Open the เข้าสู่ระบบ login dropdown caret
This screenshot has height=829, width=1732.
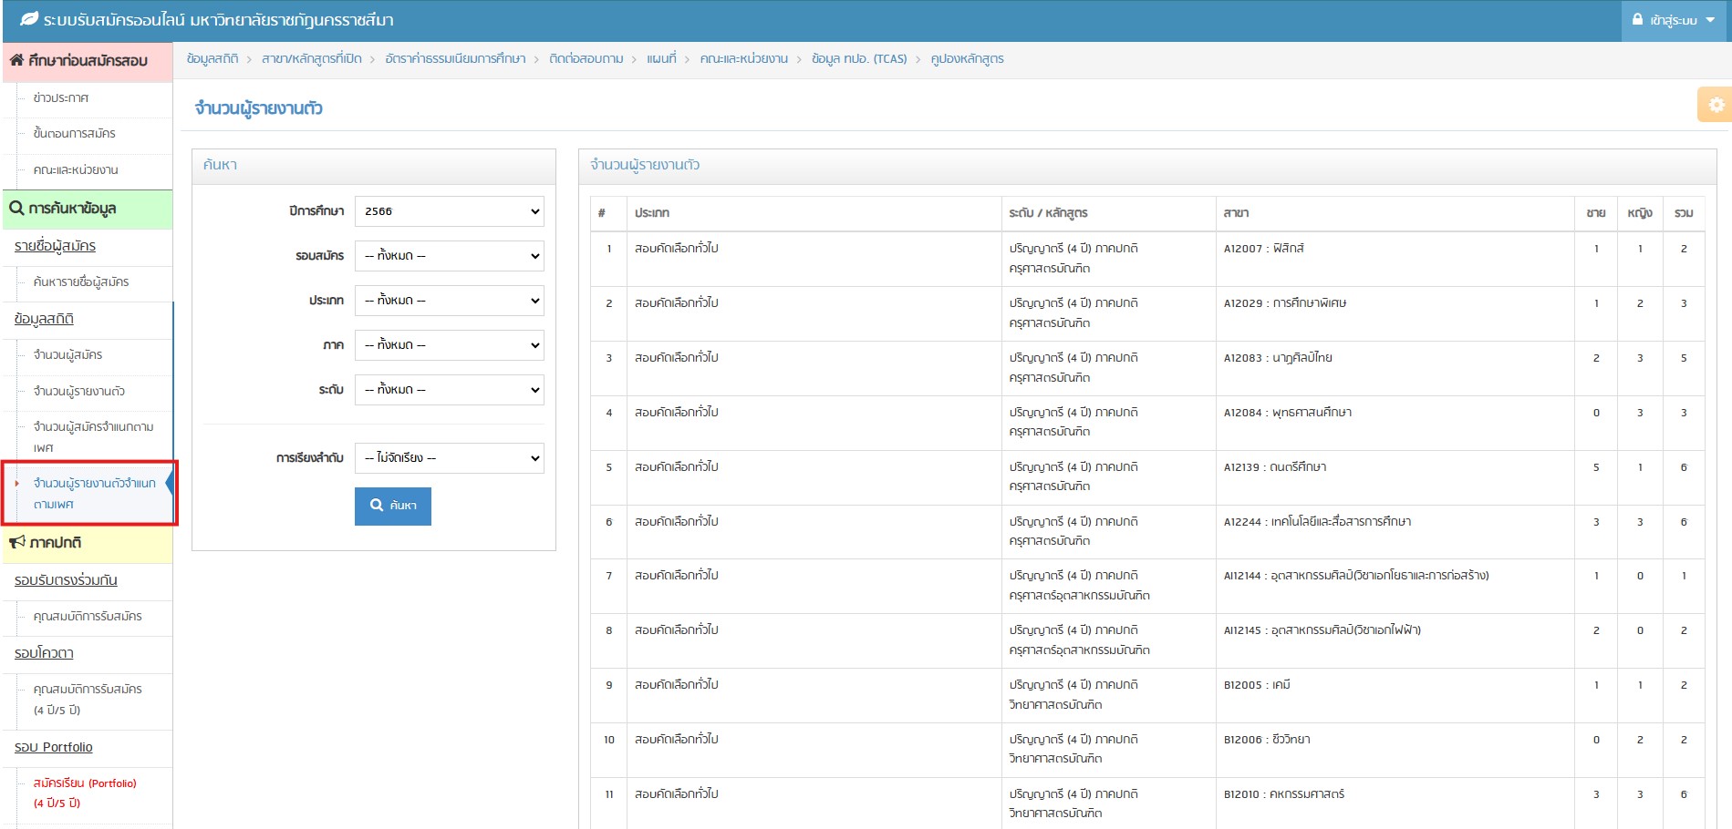(1710, 20)
